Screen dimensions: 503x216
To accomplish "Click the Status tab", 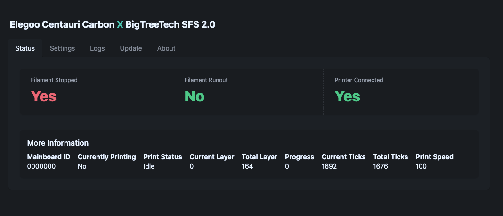I will coord(25,48).
